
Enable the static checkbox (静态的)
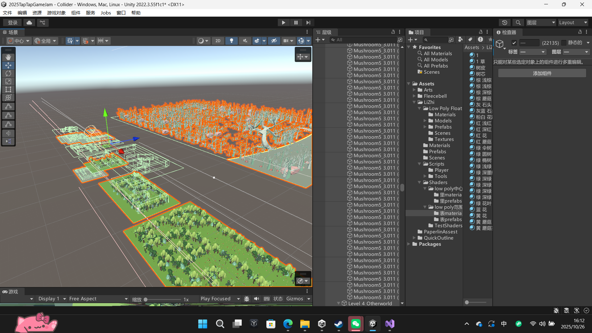point(564,43)
